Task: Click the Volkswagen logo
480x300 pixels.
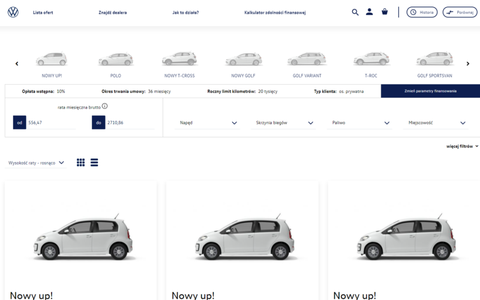Action: pyautogui.click(x=13, y=12)
